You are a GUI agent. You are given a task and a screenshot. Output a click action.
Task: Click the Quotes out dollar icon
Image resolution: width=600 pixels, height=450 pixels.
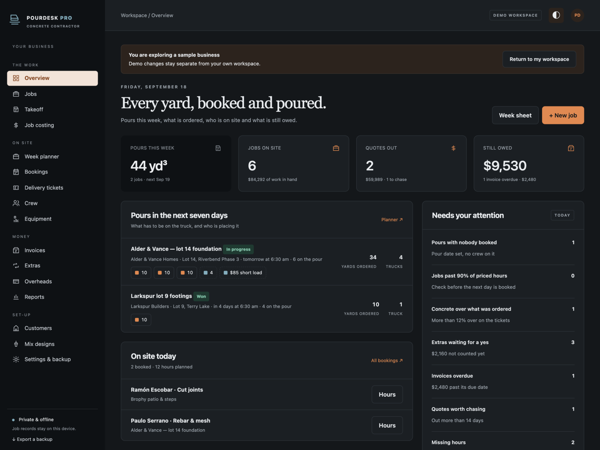[453, 148]
